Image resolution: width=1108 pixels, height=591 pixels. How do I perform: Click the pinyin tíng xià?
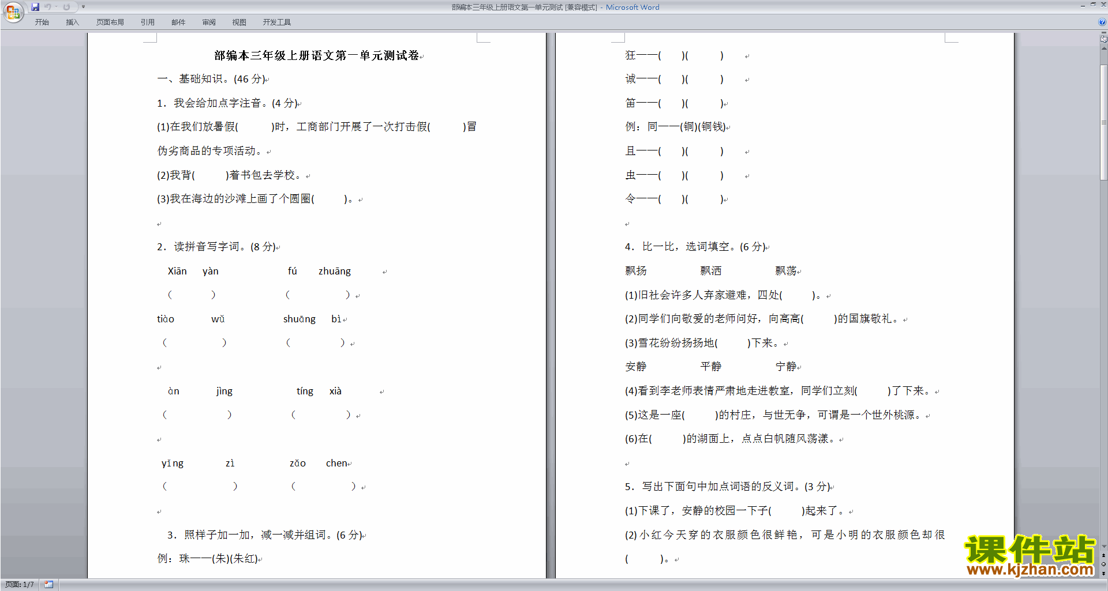point(319,391)
